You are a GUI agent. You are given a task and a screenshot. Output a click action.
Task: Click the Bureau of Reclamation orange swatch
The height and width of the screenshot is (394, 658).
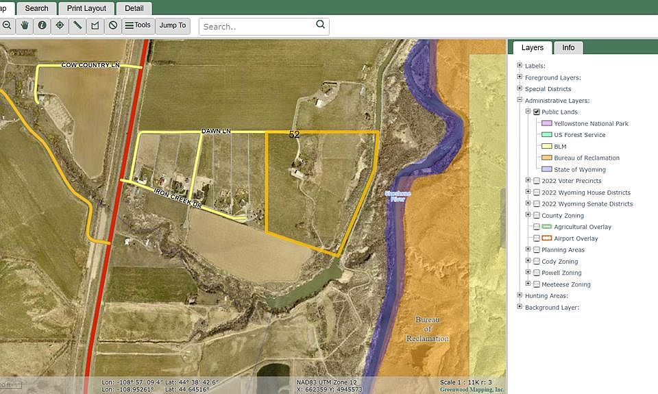546,158
